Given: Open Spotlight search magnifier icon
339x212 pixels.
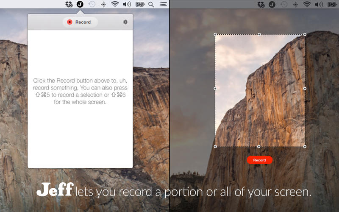Looking at the screenshot, I should (x=151, y=5).
